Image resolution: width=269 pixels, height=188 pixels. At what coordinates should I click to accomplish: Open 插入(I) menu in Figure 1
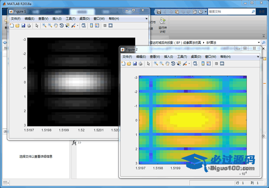coord(57,18)
